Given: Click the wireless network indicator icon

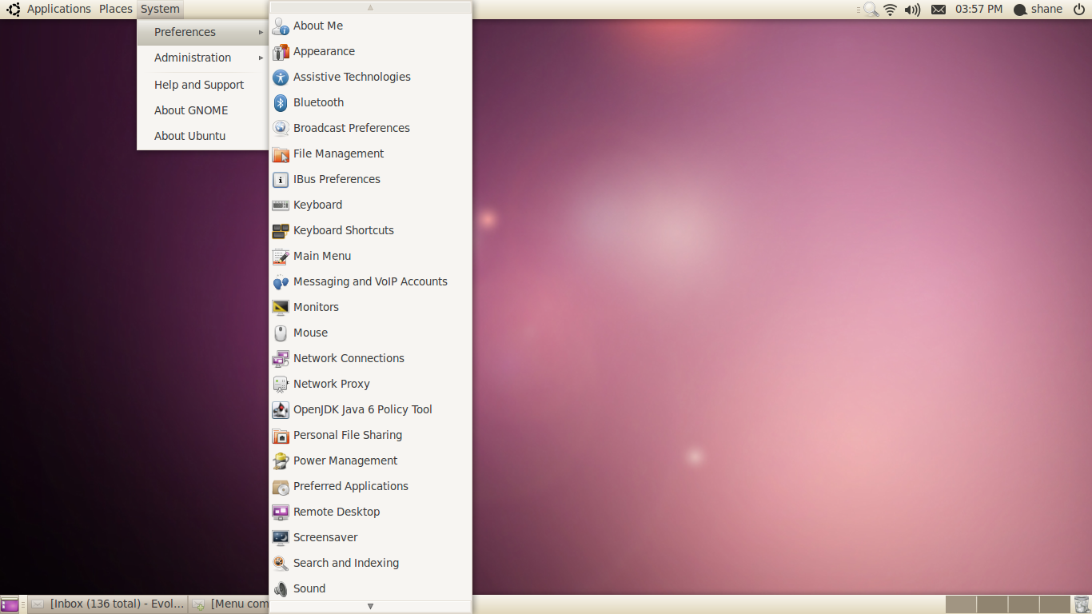Looking at the screenshot, I should 890,10.
